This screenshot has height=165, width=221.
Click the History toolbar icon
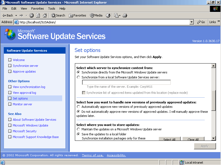[x=108, y=15]
